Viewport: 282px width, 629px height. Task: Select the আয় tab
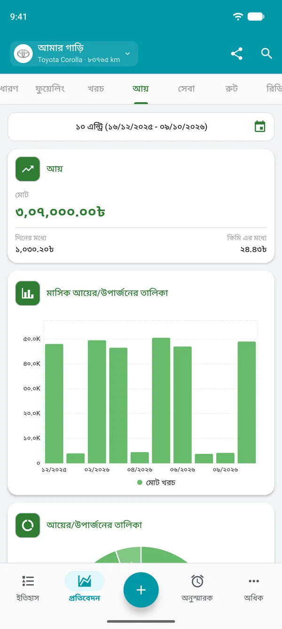click(x=141, y=89)
